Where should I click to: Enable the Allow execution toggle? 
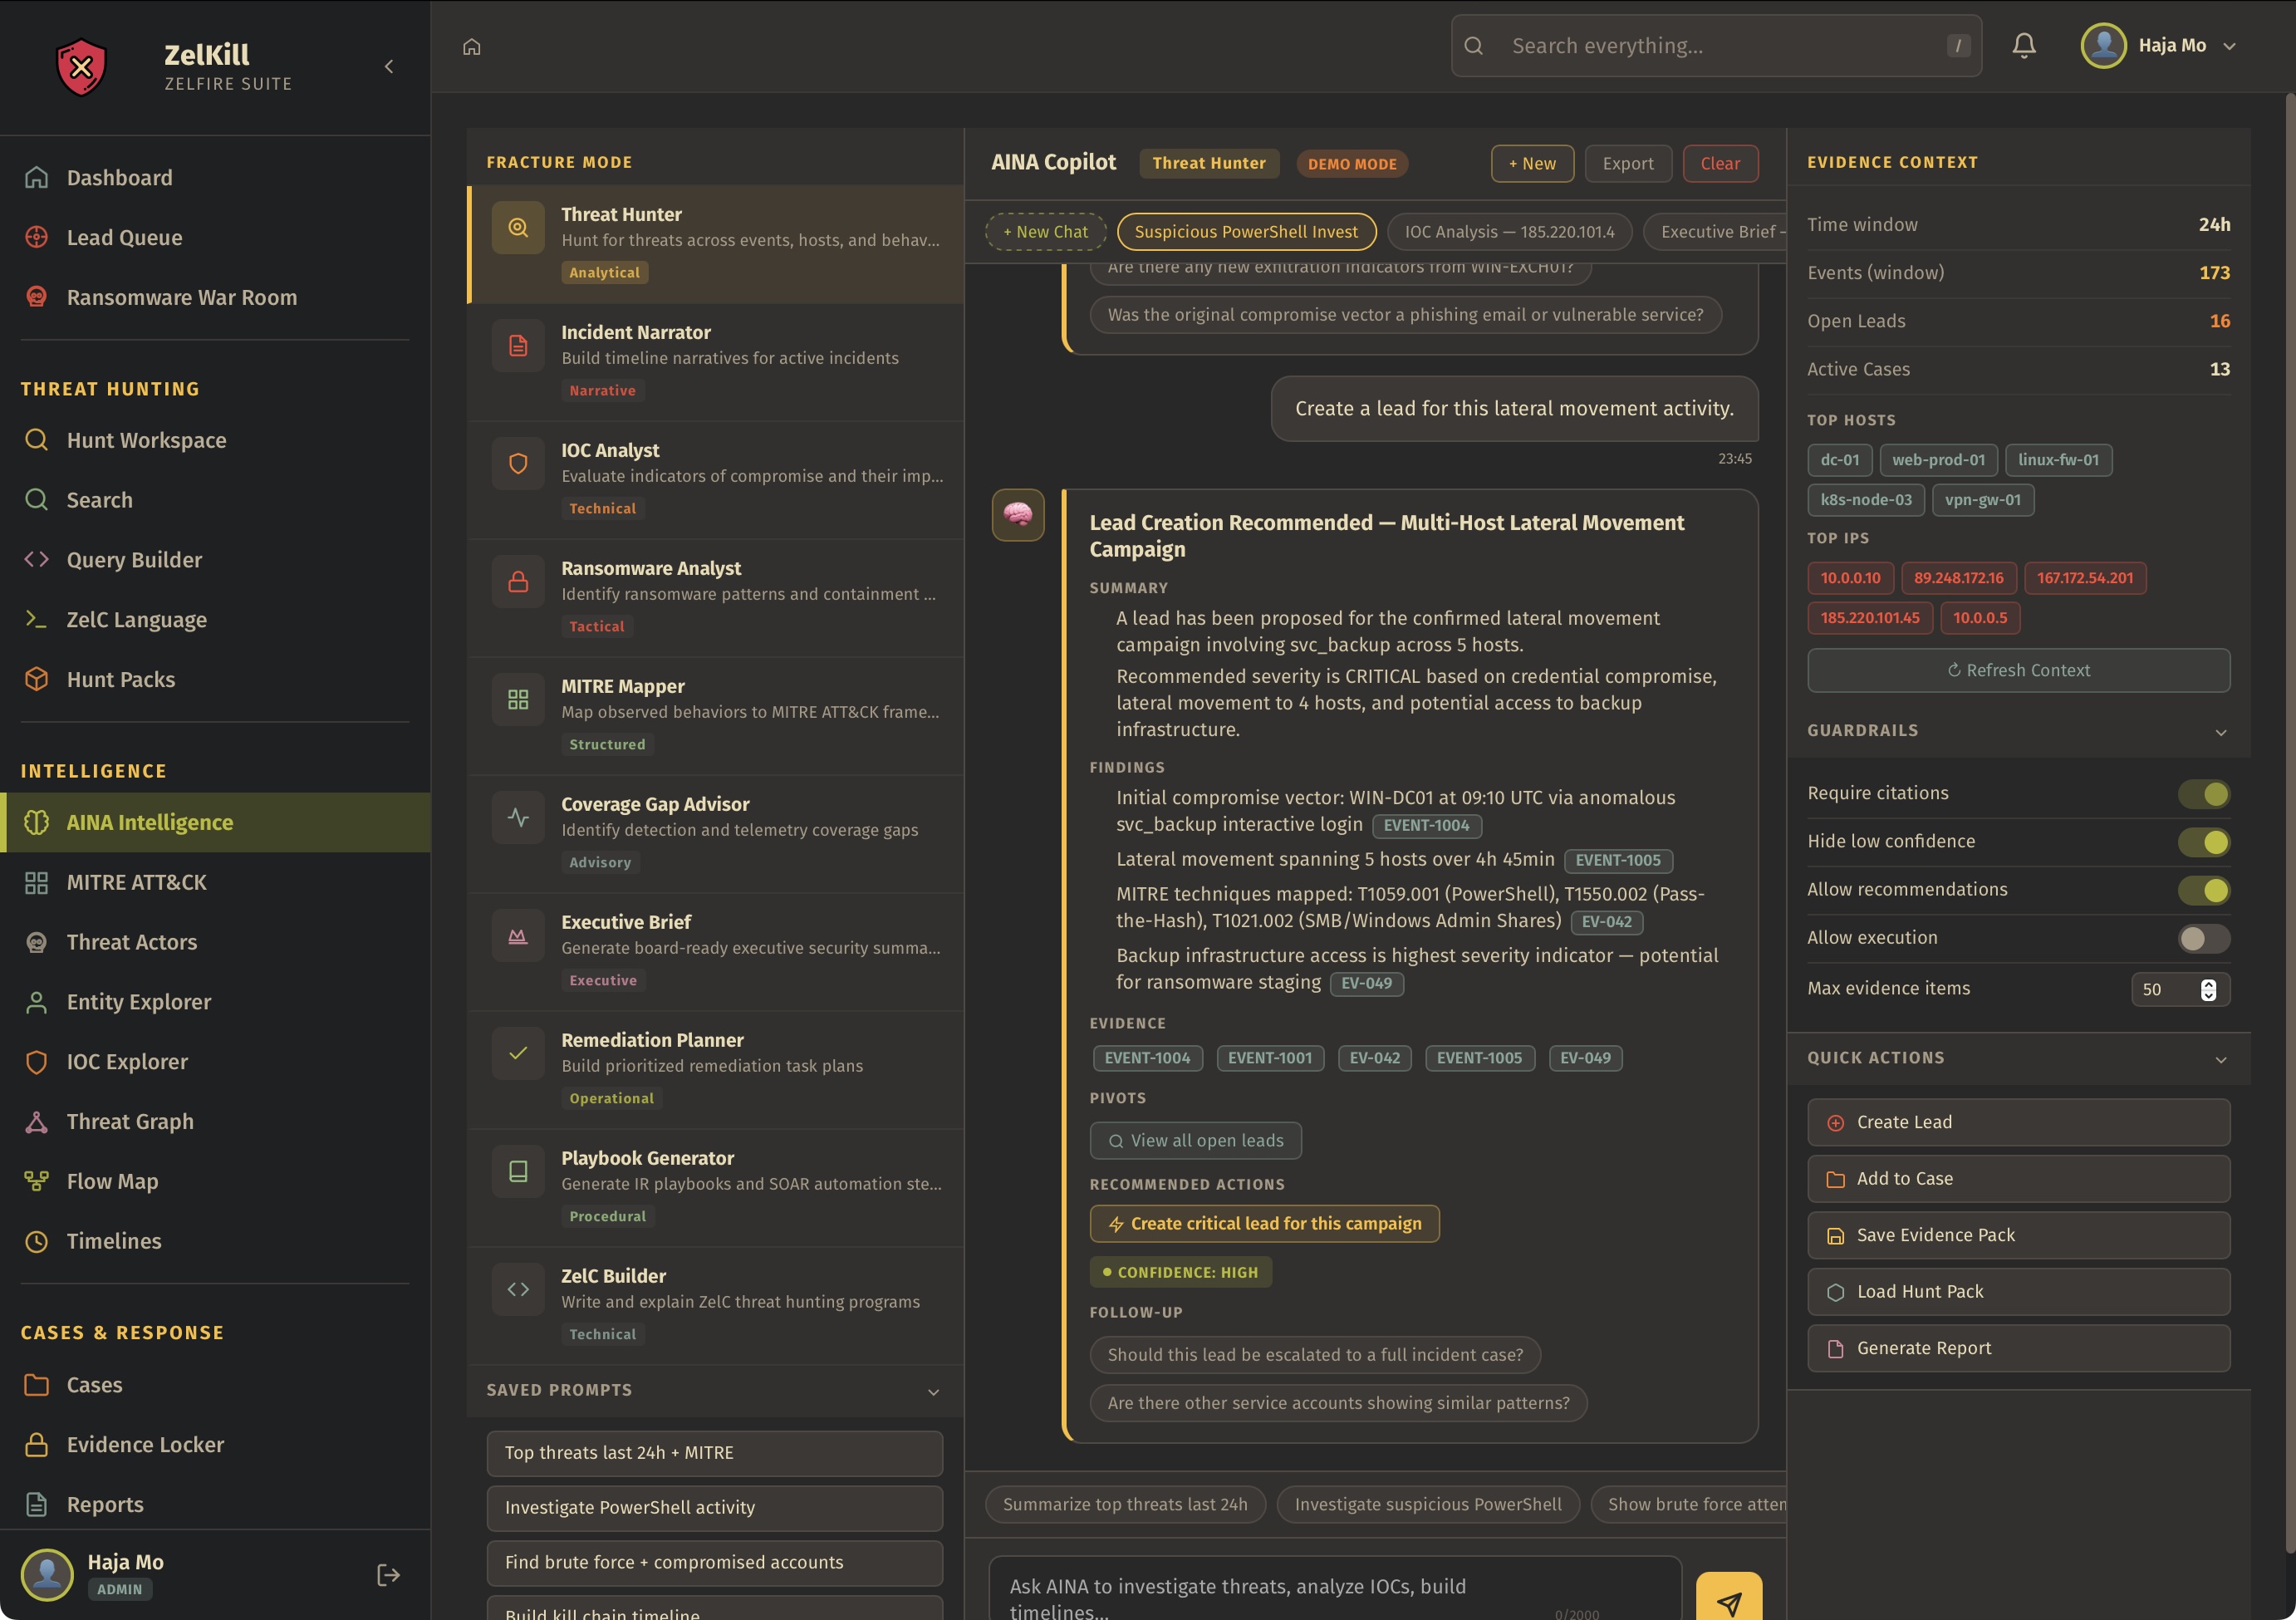pyautogui.click(x=2203, y=938)
